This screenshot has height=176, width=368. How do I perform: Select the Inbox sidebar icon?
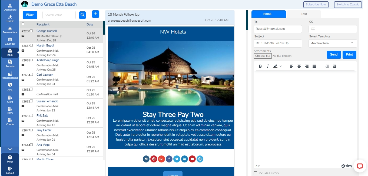[x=10, y=52]
